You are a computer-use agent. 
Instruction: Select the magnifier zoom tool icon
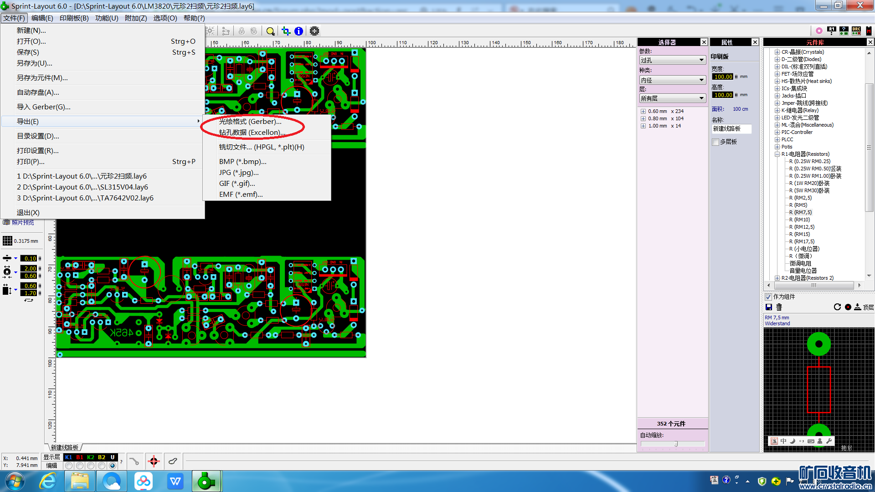click(x=271, y=31)
